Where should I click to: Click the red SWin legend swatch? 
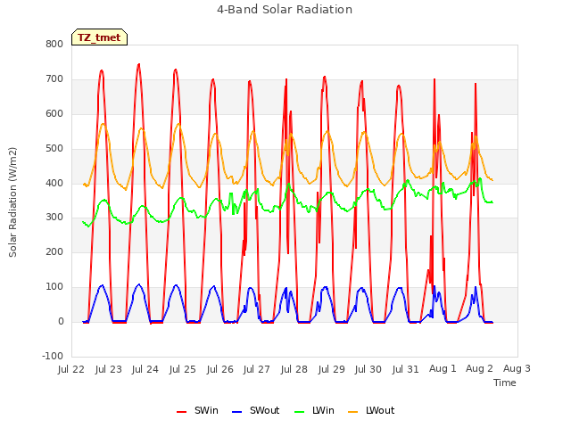181,412
